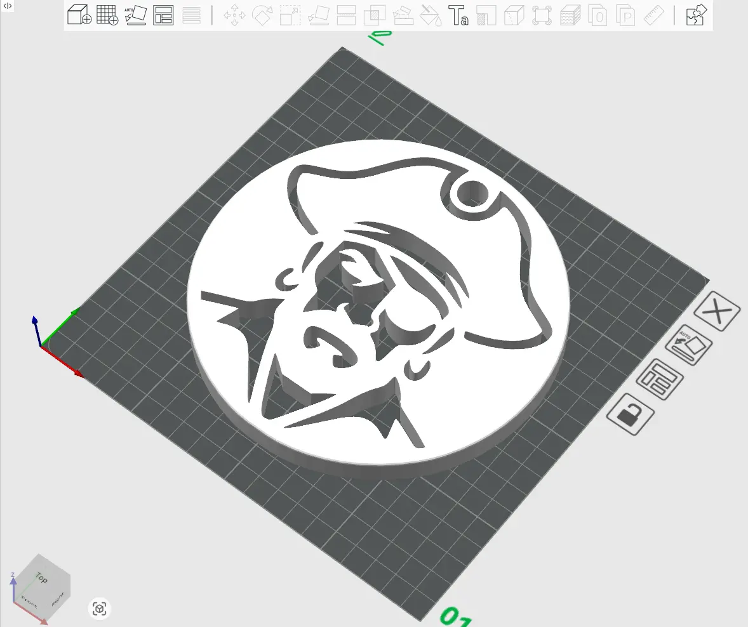Viewport: 748px width, 627px height.
Task: Collapse the sidebar with arrow toggle
Action: 7,6
